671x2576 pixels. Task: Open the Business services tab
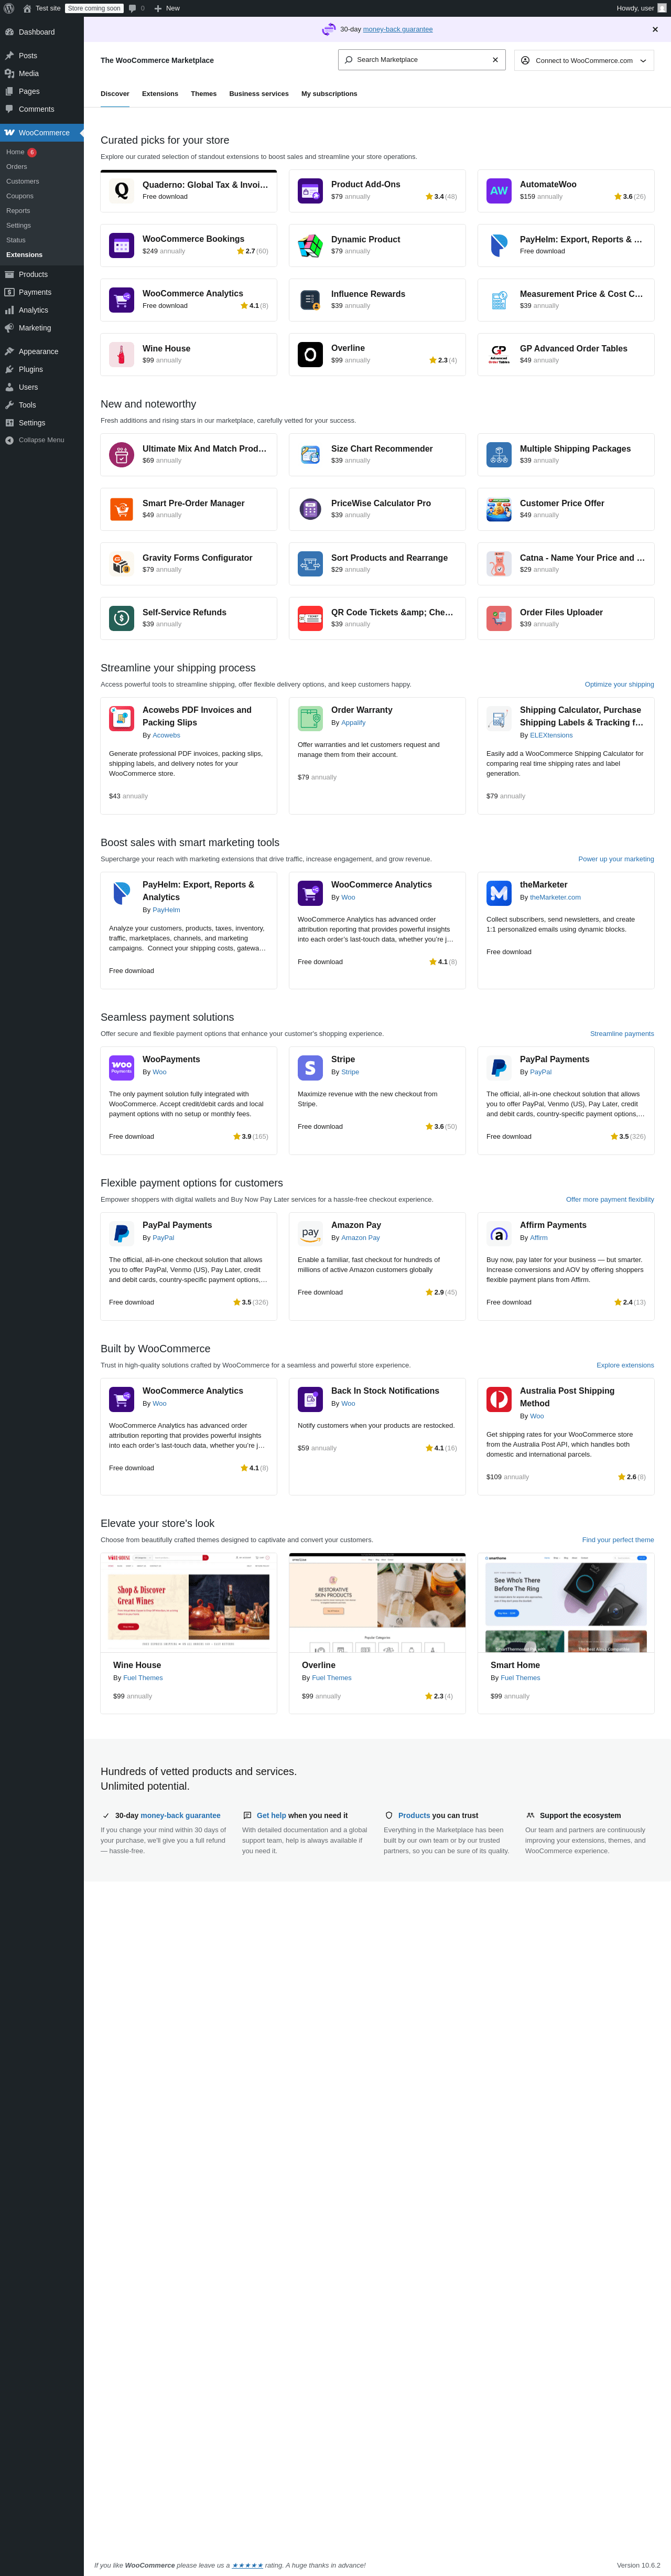(x=259, y=94)
